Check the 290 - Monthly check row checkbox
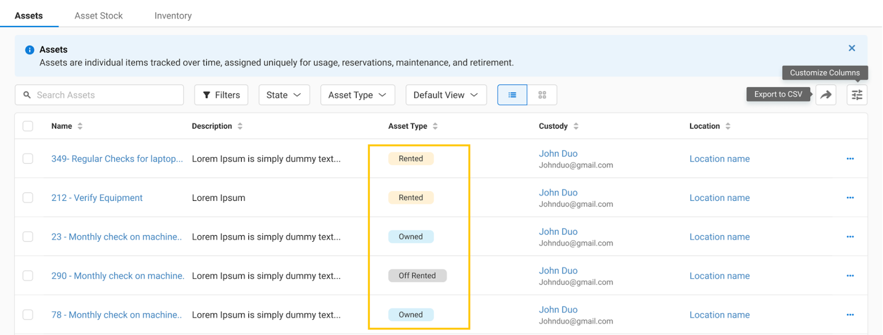Viewport: 883px width, 335px height. click(28, 275)
